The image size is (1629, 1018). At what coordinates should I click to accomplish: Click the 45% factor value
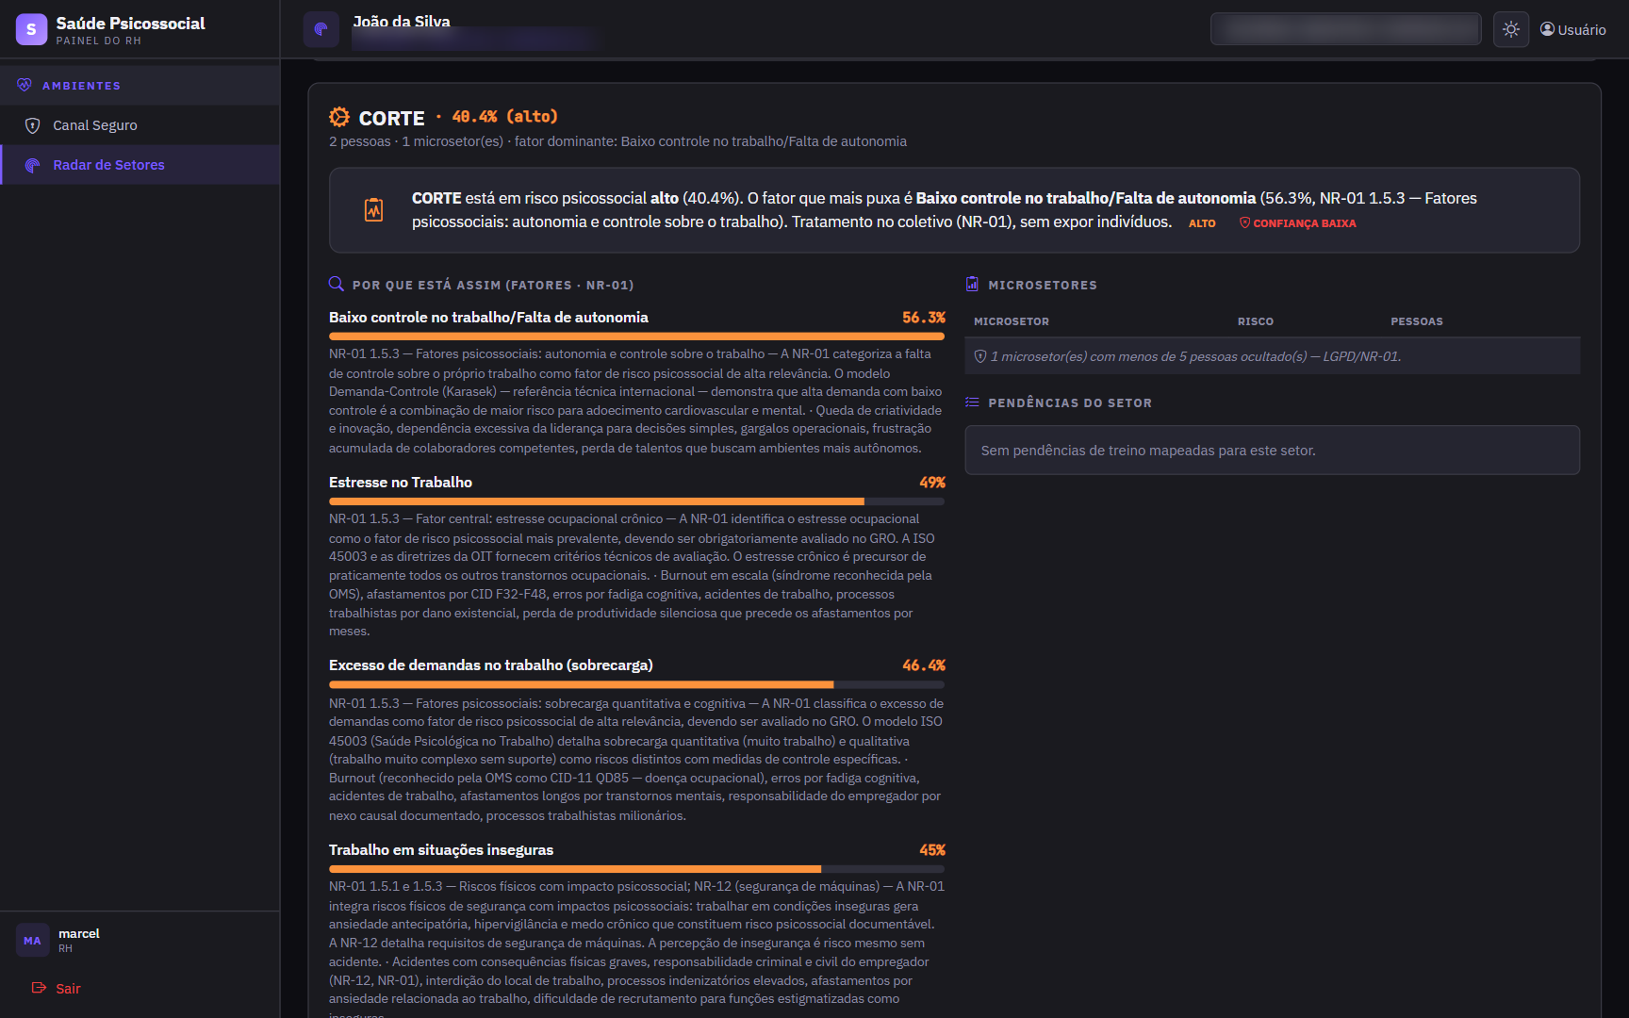[x=931, y=850]
